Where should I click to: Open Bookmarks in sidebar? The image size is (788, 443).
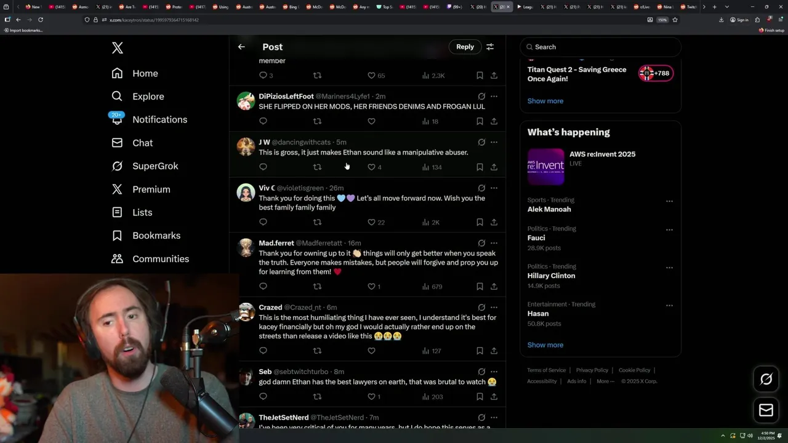tap(146, 236)
